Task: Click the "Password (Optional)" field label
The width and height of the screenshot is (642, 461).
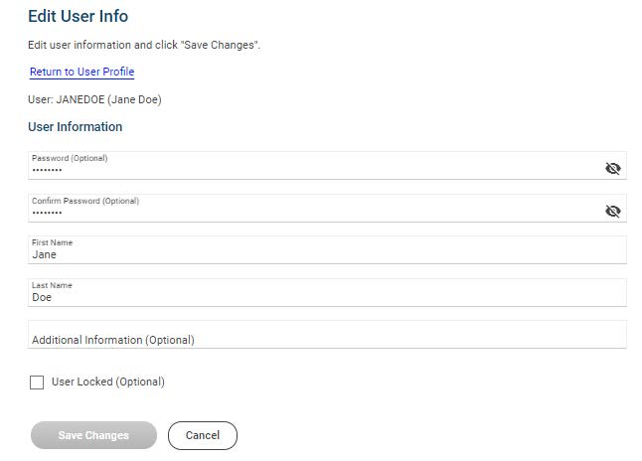Action: point(70,158)
